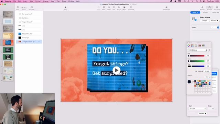
Task: Select the dark green slide six thumbnail
Action: coord(8,50)
